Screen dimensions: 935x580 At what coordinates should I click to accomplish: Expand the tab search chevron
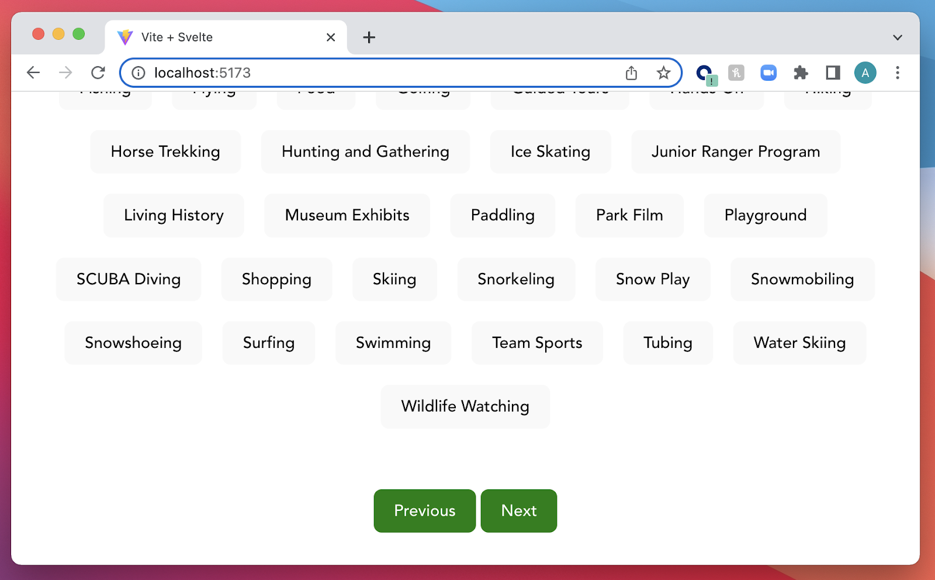[x=898, y=37]
